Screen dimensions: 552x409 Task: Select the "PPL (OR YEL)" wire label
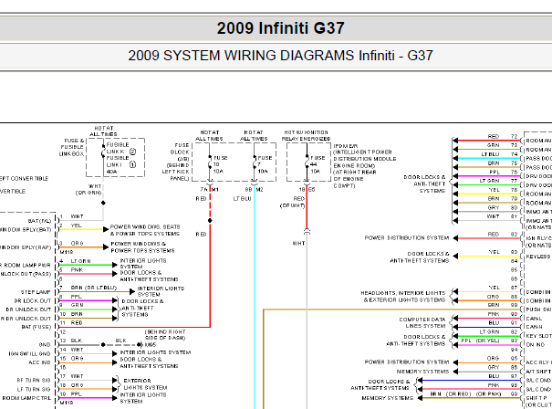pos(481,341)
